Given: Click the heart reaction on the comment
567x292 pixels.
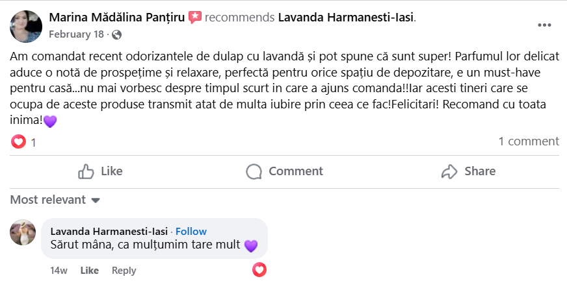Looking at the screenshot, I should 259,269.
